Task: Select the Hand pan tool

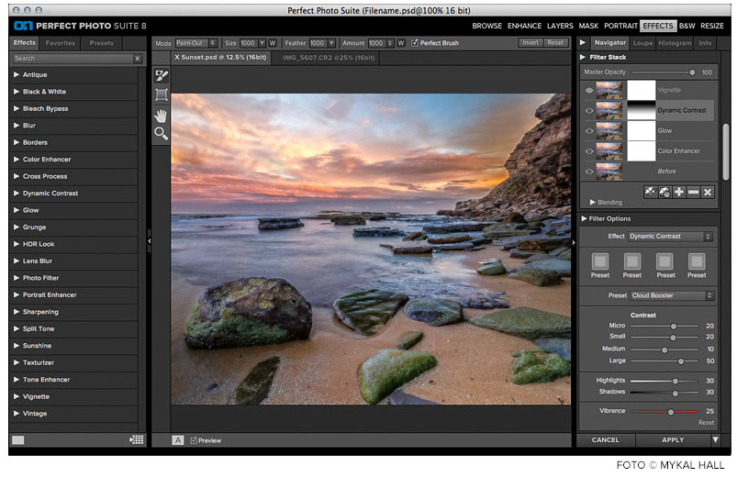Action: [x=162, y=115]
